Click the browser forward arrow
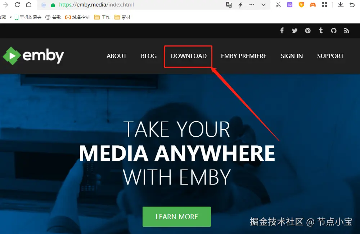This screenshot has height=234, width=360. (6, 5)
